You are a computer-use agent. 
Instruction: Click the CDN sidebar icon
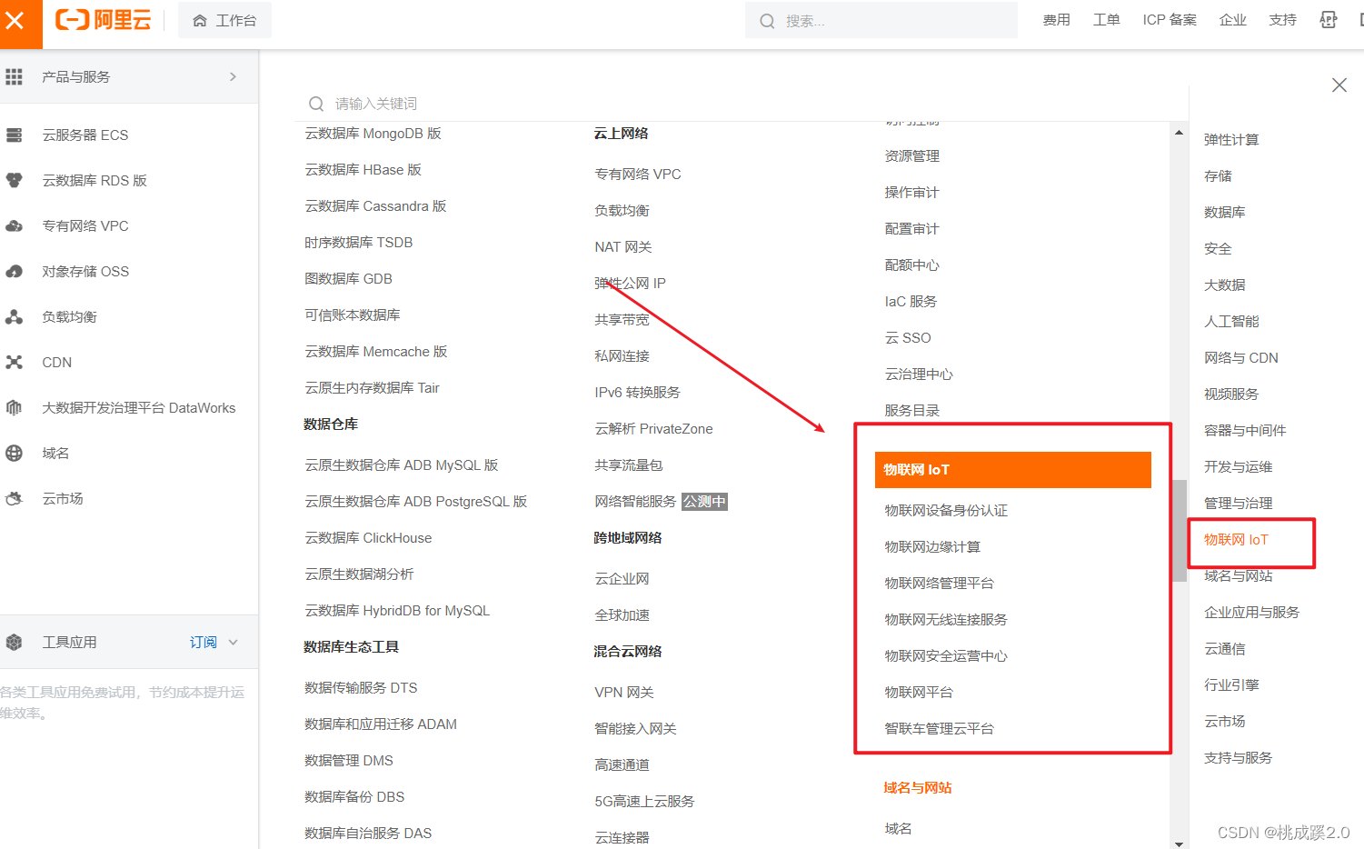pos(14,363)
